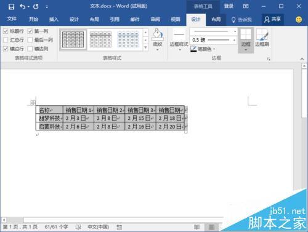Click the 甜梦科技 cell
This screenshot has width=308, height=232.
(x=49, y=118)
